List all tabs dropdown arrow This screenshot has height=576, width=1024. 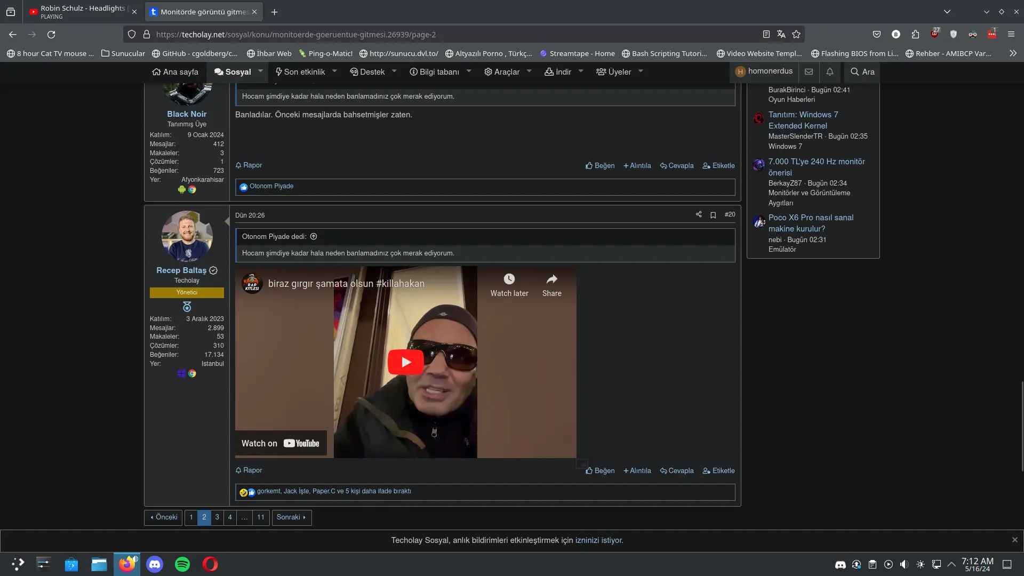pyautogui.click(x=947, y=12)
